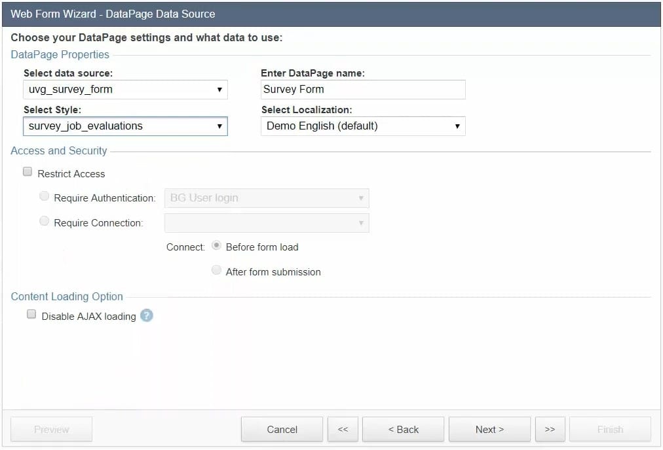Go to the Next wizard step
This screenshot has width=663, height=450.
tap(489, 430)
